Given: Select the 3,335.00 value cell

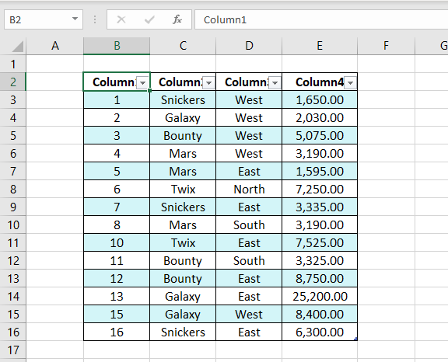Looking at the screenshot, I should click(x=320, y=207).
